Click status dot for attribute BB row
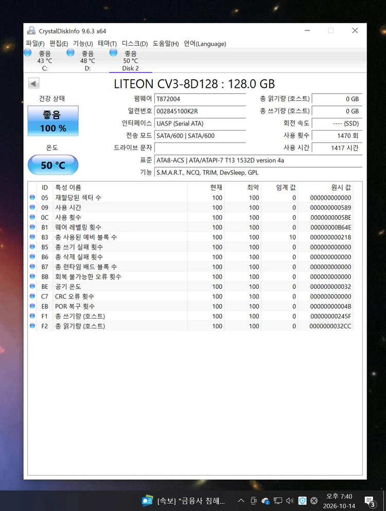This screenshot has height=511, width=386. [x=32, y=276]
